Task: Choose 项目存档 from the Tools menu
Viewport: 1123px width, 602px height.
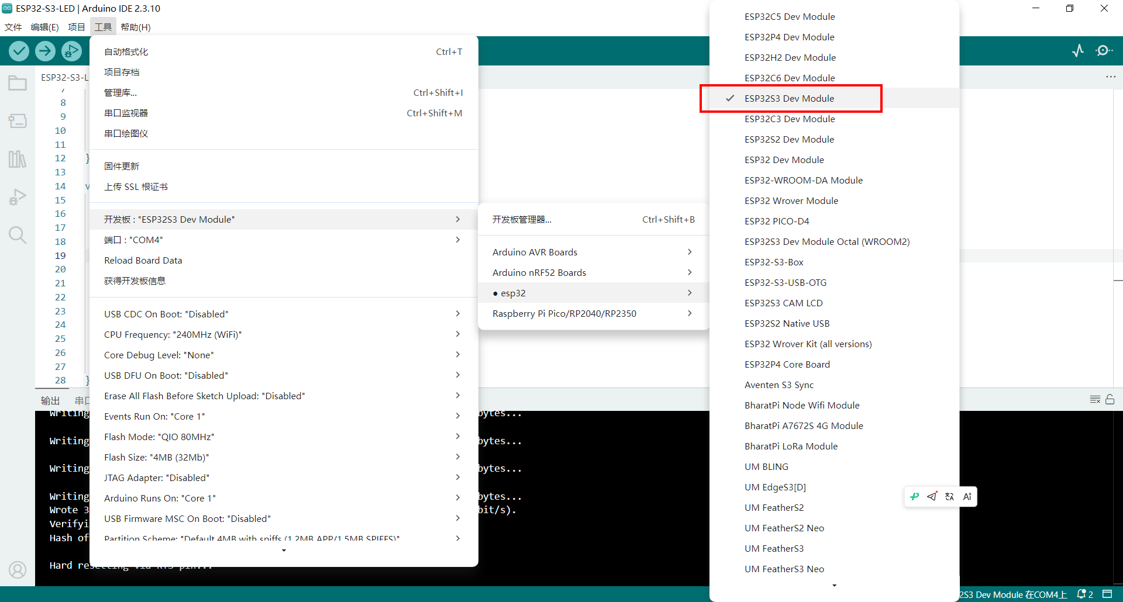Action: click(284, 72)
